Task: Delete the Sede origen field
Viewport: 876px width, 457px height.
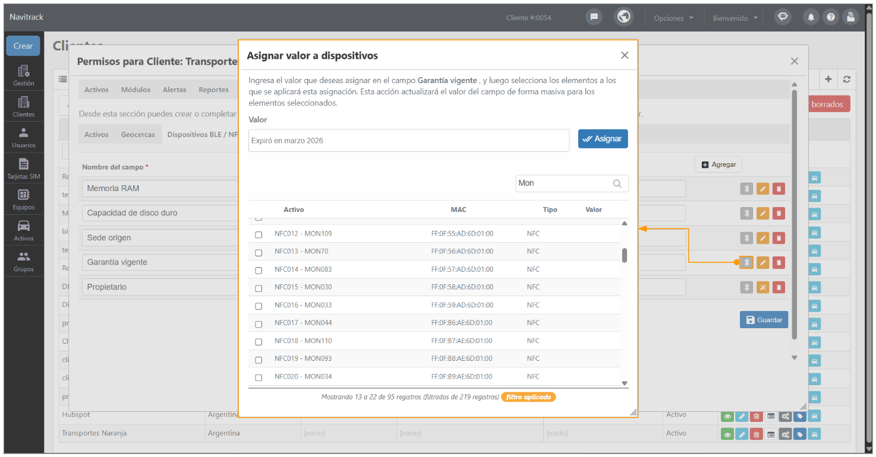Action: pos(779,238)
